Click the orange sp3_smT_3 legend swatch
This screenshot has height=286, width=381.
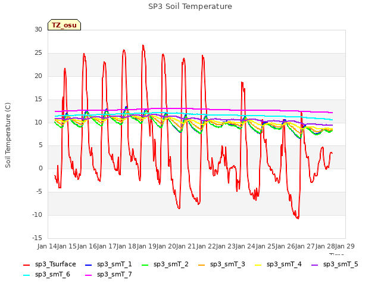[201, 265]
